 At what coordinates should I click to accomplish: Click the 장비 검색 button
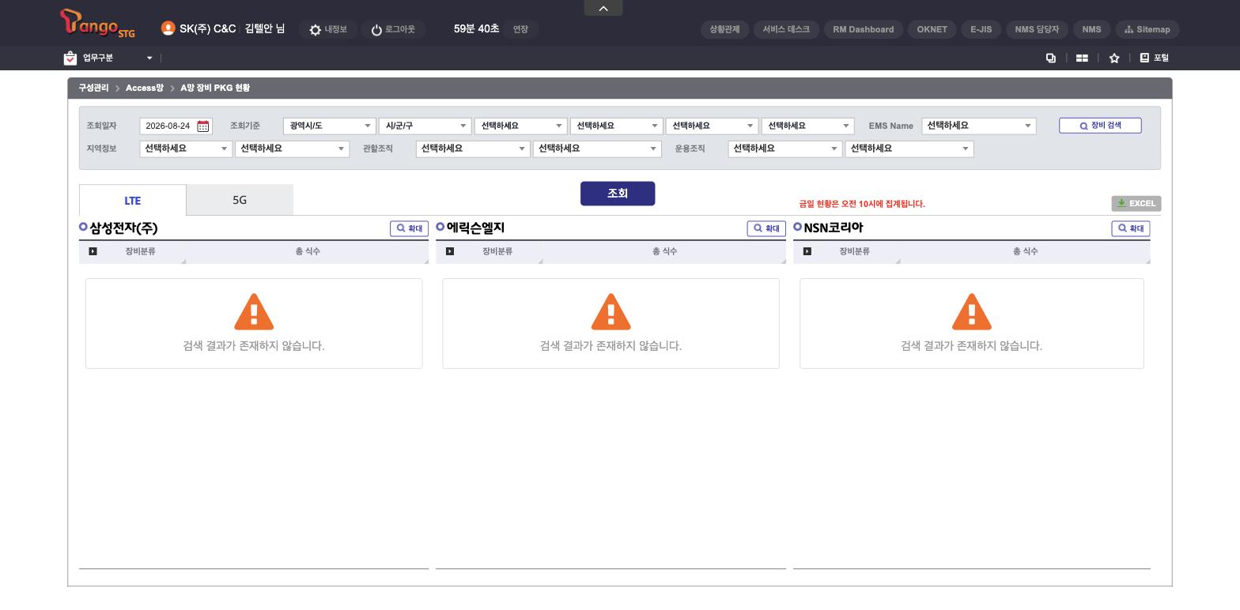(x=1100, y=126)
